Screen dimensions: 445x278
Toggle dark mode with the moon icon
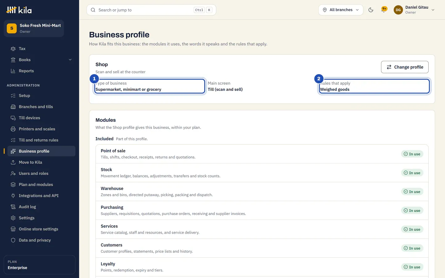pos(371,10)
